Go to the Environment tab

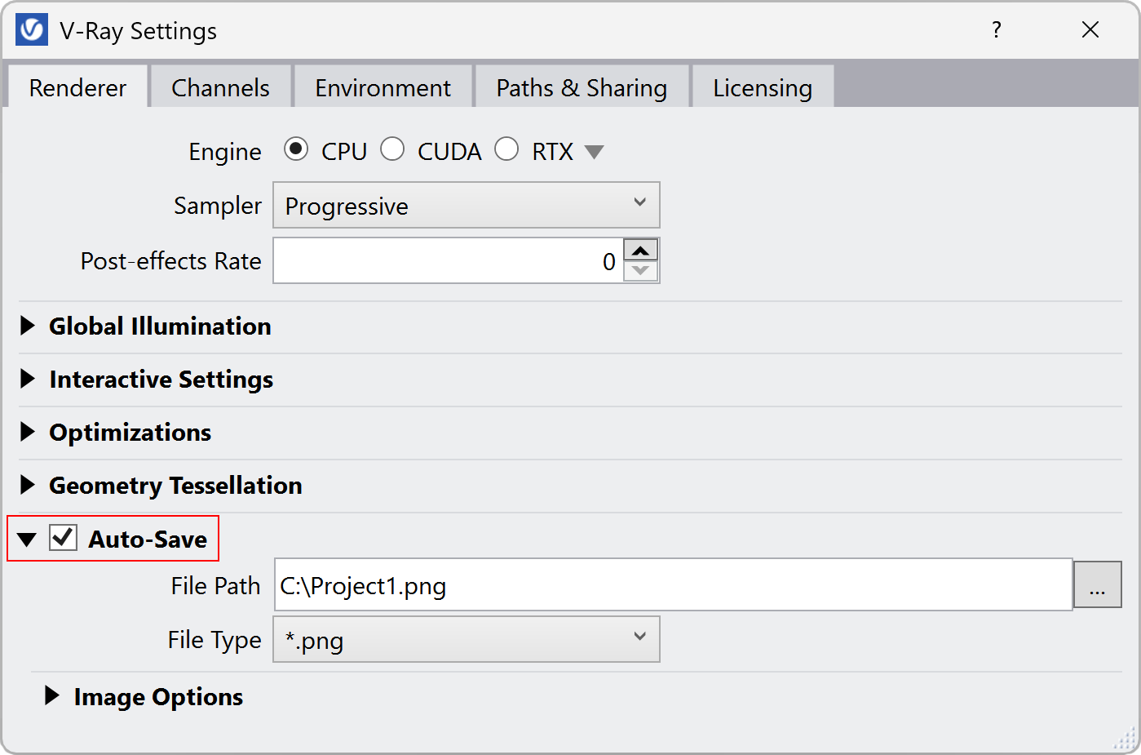383,87
